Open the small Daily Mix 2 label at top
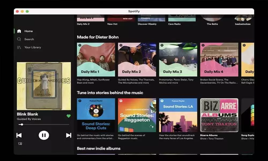268x161 pixels. 83,24
